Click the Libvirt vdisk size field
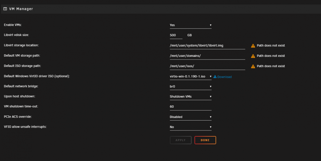This screenshot has width=321, height=161. [x=176, y=35]
